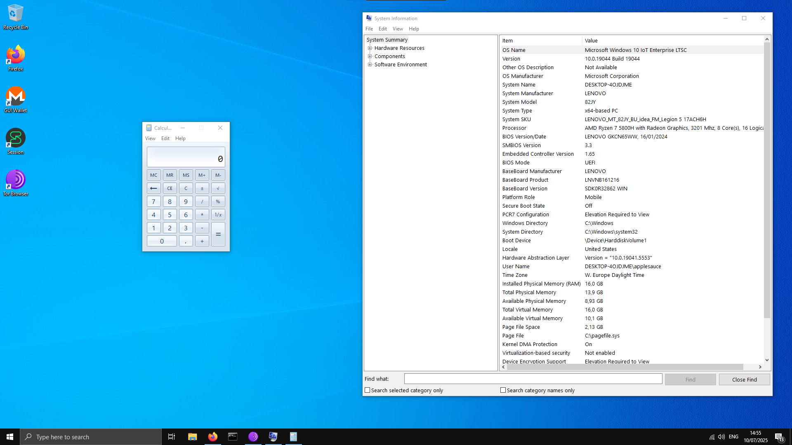Click the Calculator plus-minus sign button

point(202,188)
